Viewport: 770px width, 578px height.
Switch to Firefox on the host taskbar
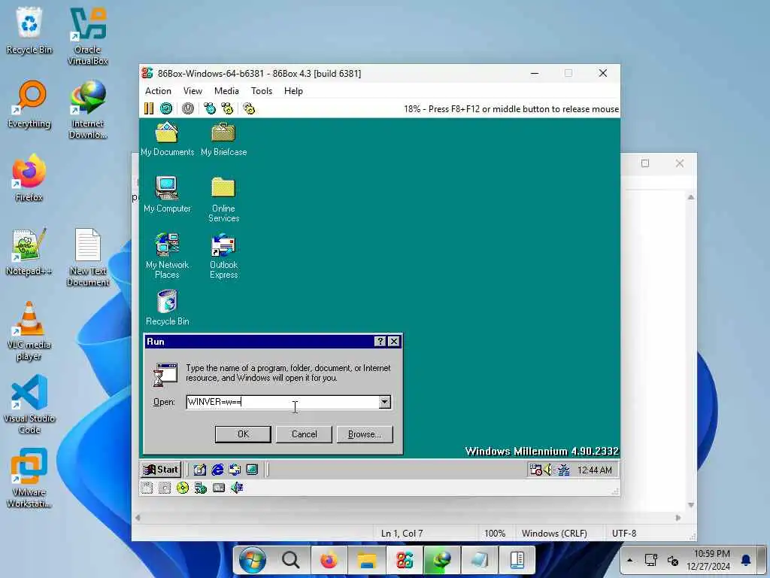[x=329, y=560]
